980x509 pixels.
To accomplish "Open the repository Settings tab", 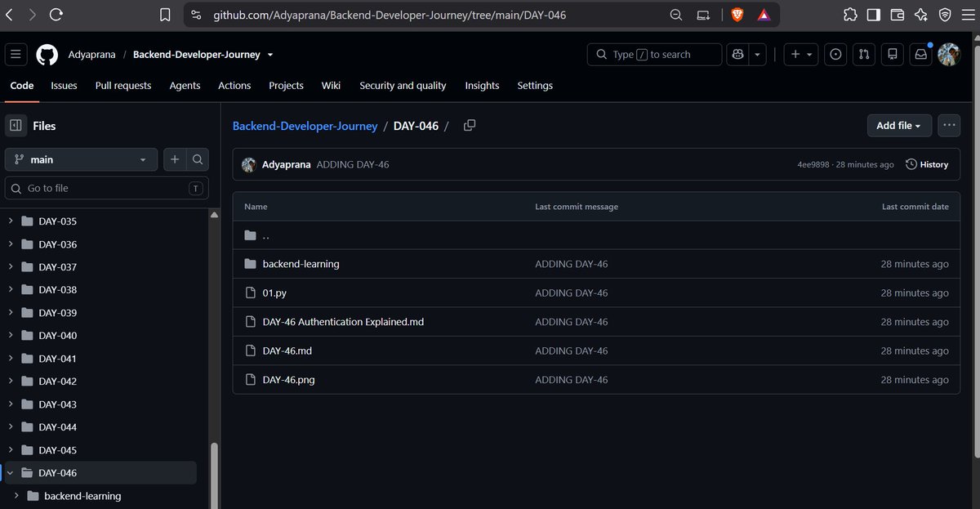I will [x=535, y=86].
